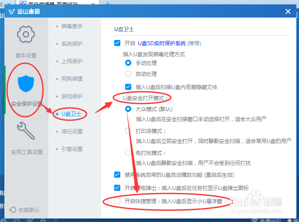
Task: Open 游戏保护 settings page
Action: tap(72, 97)
